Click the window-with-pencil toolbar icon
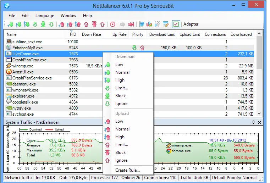 [165, 24]
